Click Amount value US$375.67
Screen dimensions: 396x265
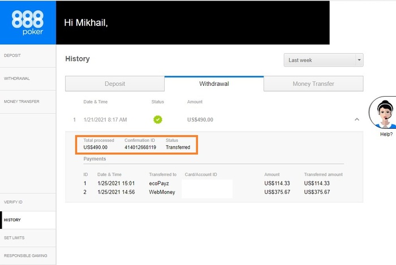tap(277, 192)
